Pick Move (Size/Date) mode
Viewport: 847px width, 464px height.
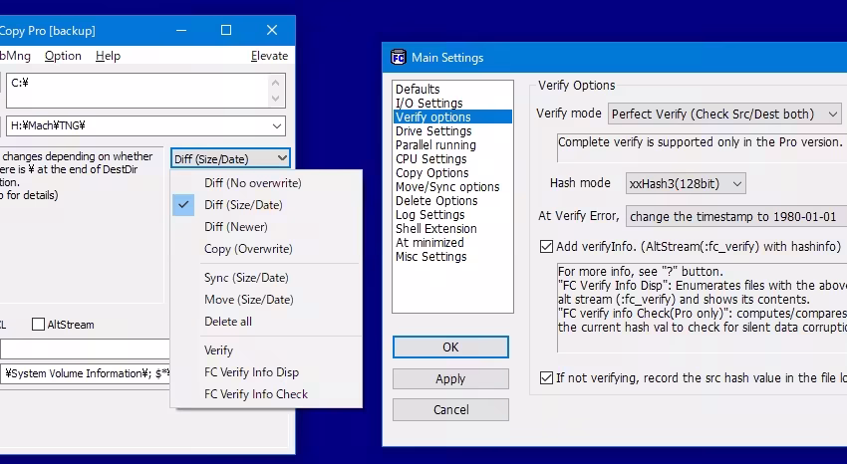(248, 300)
